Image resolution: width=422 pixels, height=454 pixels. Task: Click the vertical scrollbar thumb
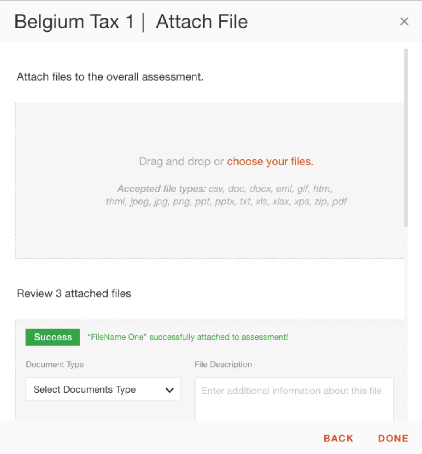coord(406,138)
